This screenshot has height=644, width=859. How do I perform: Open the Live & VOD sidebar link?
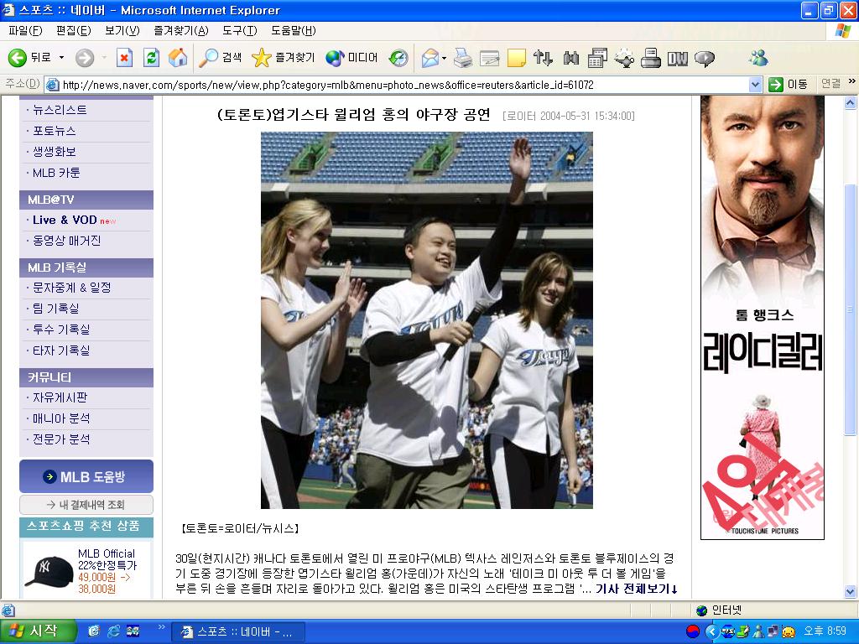click(x=65, y=220)
